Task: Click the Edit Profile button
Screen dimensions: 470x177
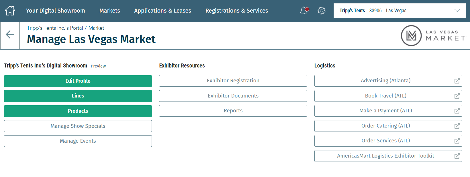Action: click(x=78, y=81)
